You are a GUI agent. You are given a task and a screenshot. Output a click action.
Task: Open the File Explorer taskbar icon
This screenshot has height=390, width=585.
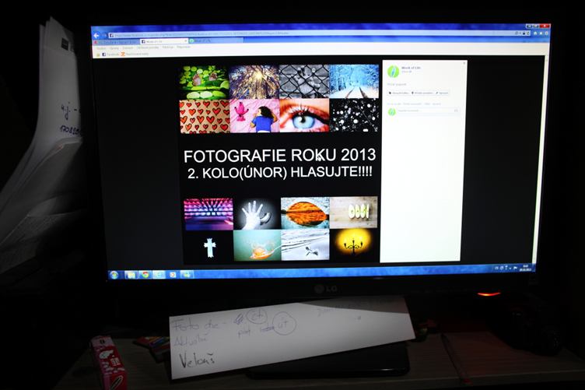click(x=131, y=275)
